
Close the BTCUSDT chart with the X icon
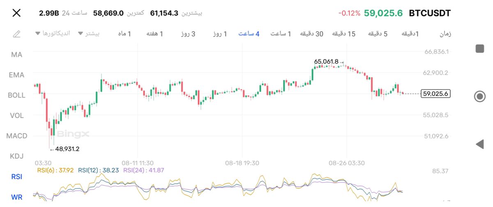click(x=16, y=13)
